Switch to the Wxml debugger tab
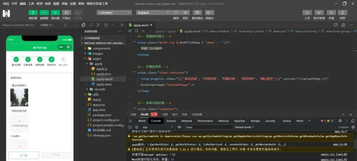Image resolution: width=357 pixels, height=161 pixels. (142, 121)
